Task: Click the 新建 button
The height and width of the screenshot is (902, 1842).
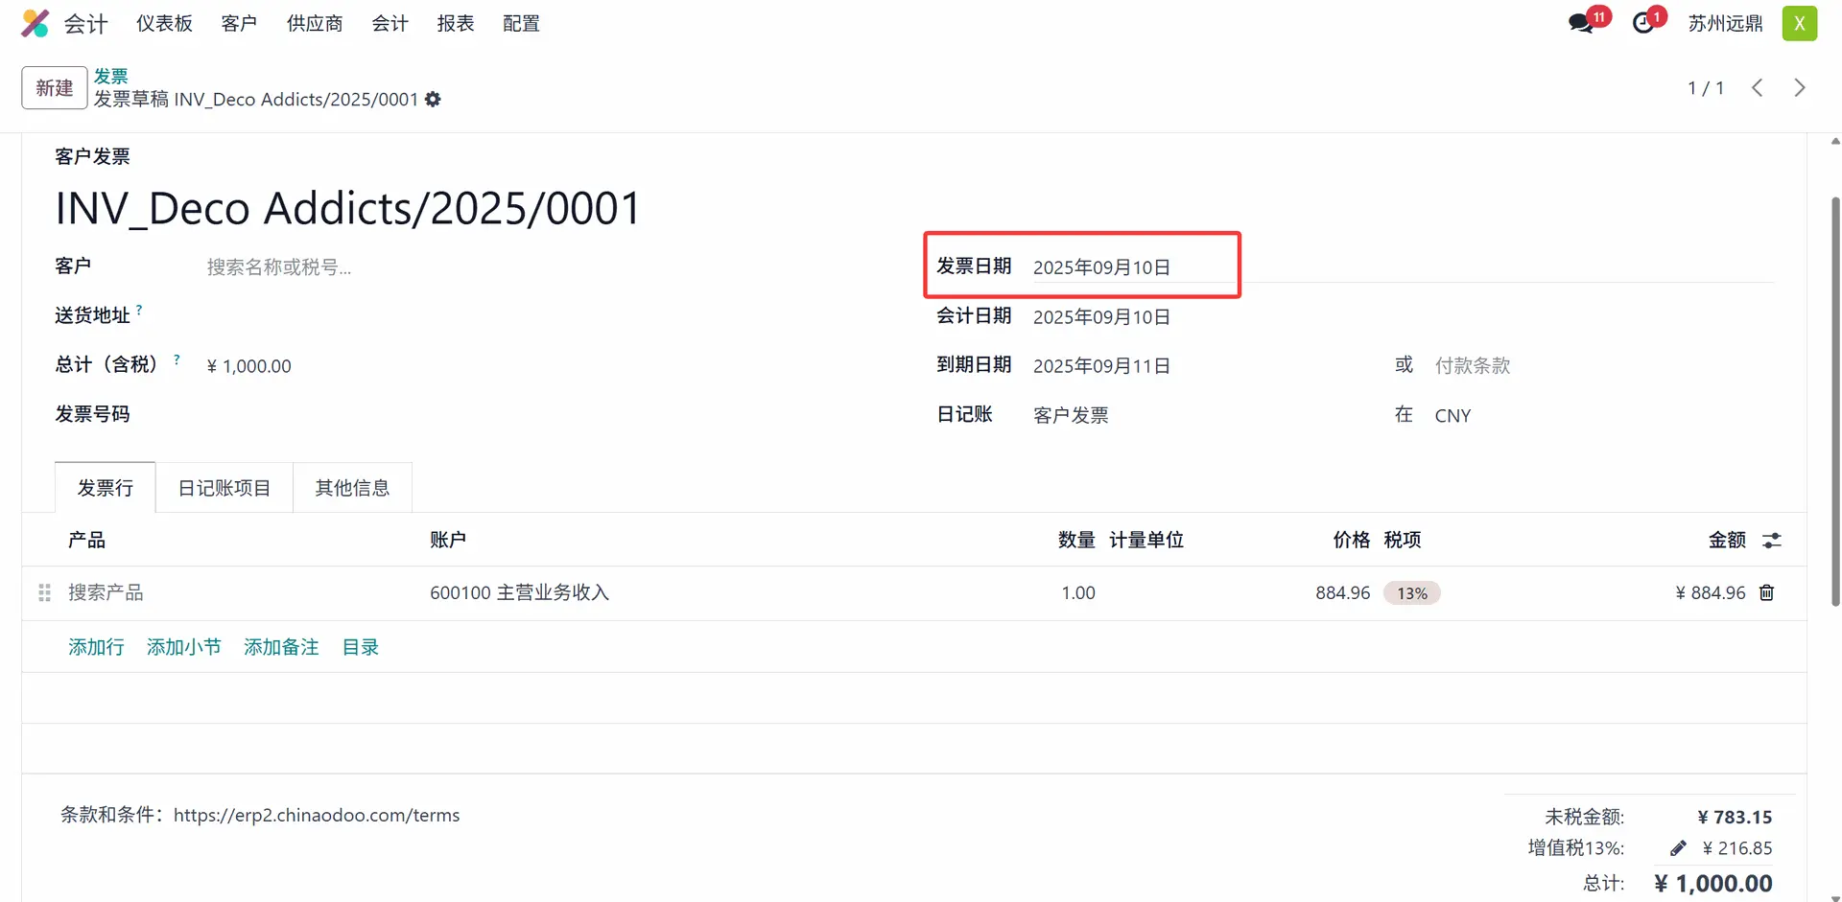Action: (55, 88)
